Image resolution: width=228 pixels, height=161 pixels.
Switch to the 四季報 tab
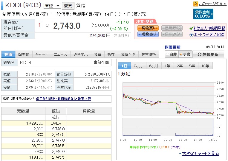pyautogui.click(x=24, y=54)
